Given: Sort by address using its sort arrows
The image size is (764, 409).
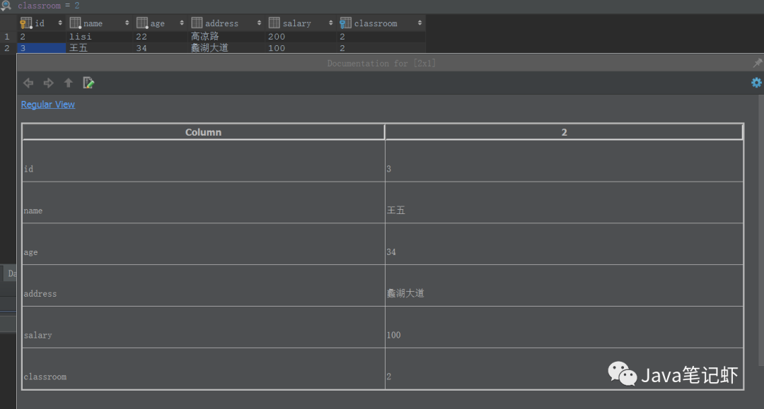Looking at the screenshot, I should click(259, 23).
